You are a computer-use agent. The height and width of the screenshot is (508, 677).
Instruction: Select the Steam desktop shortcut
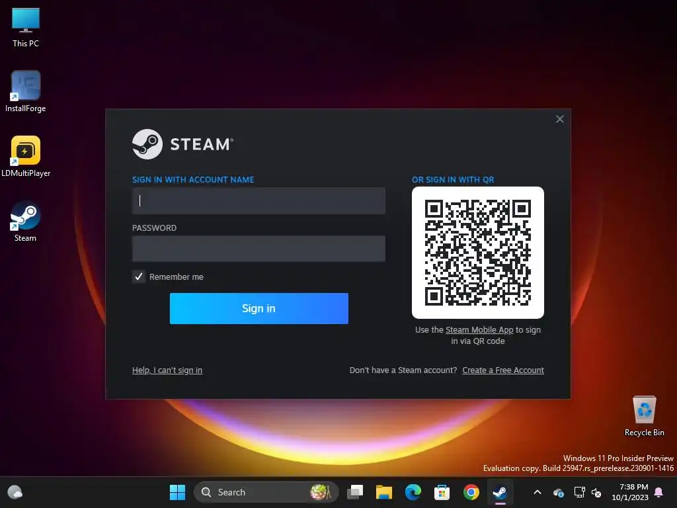coord(26,221)
